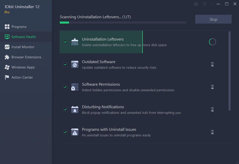The image size is (239, 164).
Task: Stop the leftovers scan
Action: (213, 19)
